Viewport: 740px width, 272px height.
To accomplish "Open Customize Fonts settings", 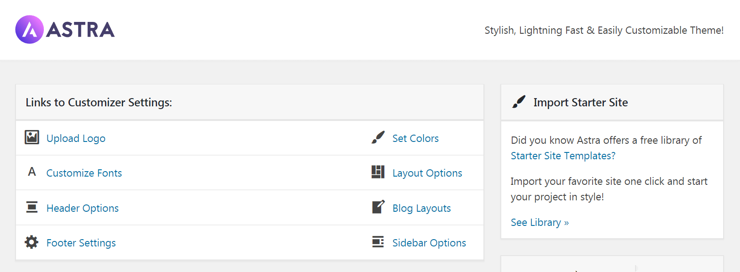I will [x=84, y=173].
